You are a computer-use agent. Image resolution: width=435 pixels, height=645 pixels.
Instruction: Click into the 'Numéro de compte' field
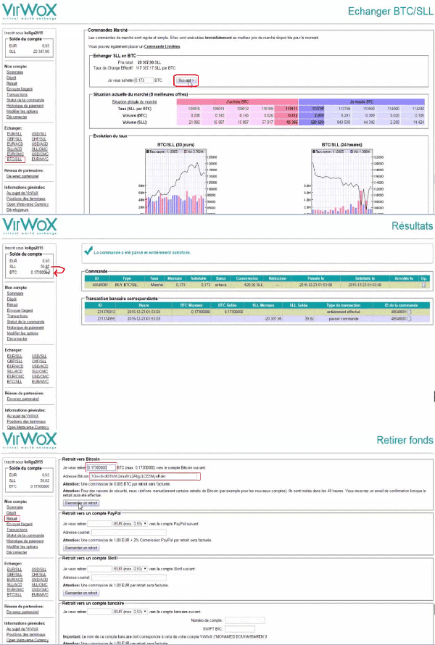click(x=245, y=620)
